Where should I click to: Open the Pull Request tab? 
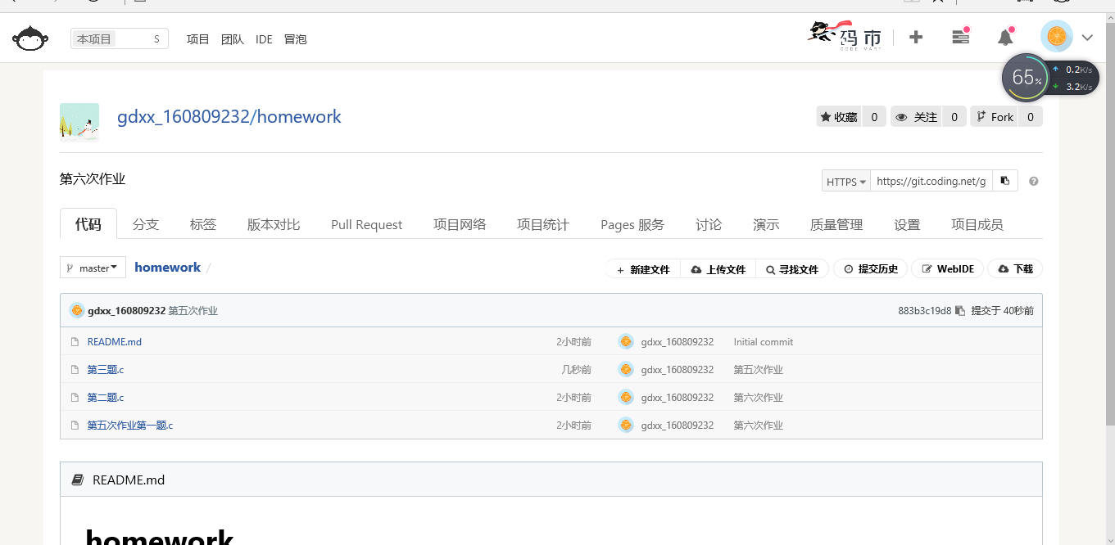coord(366,224)
